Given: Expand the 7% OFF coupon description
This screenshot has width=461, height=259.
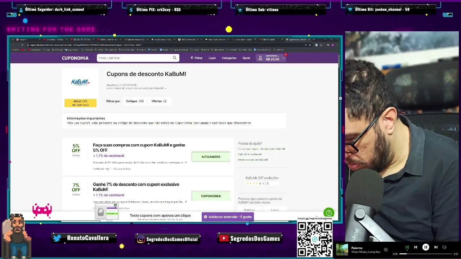Looking at the screenshot, I should tap(186, 202).
